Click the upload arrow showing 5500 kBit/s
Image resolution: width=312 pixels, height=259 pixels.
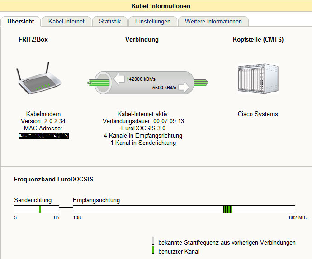184,87
